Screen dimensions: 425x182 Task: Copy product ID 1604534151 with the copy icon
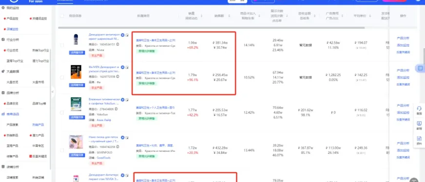click(x=117, y=44)
